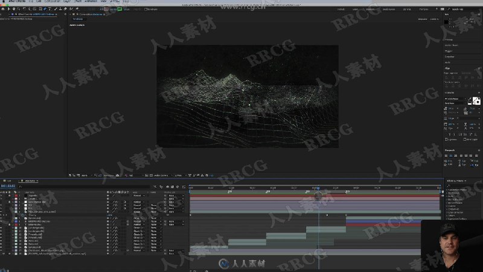Switch to the Small Screen workspace
Image resolution: width=483 pixels, height=272 pixels.
389,9
